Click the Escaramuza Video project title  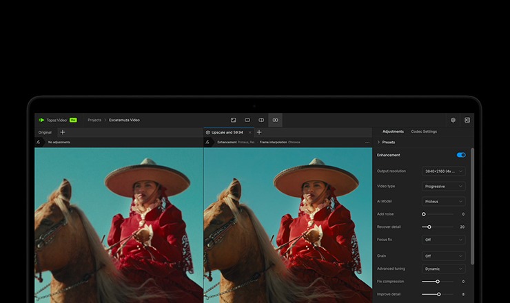124,120
